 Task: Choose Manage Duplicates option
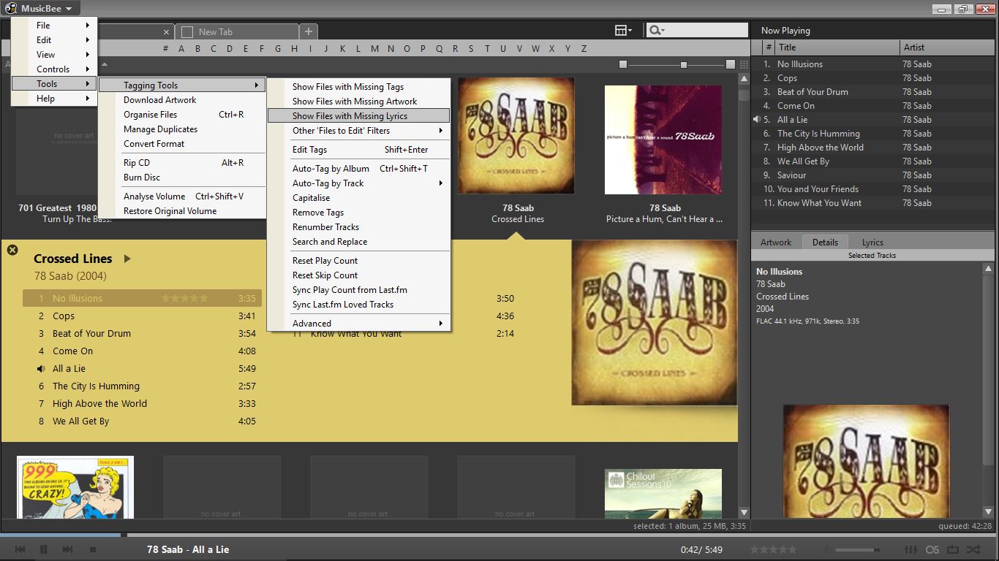181,129
